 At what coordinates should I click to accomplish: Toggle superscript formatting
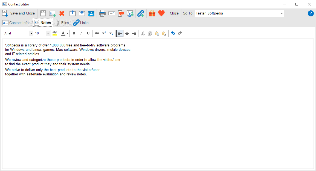tap(104, 33)
